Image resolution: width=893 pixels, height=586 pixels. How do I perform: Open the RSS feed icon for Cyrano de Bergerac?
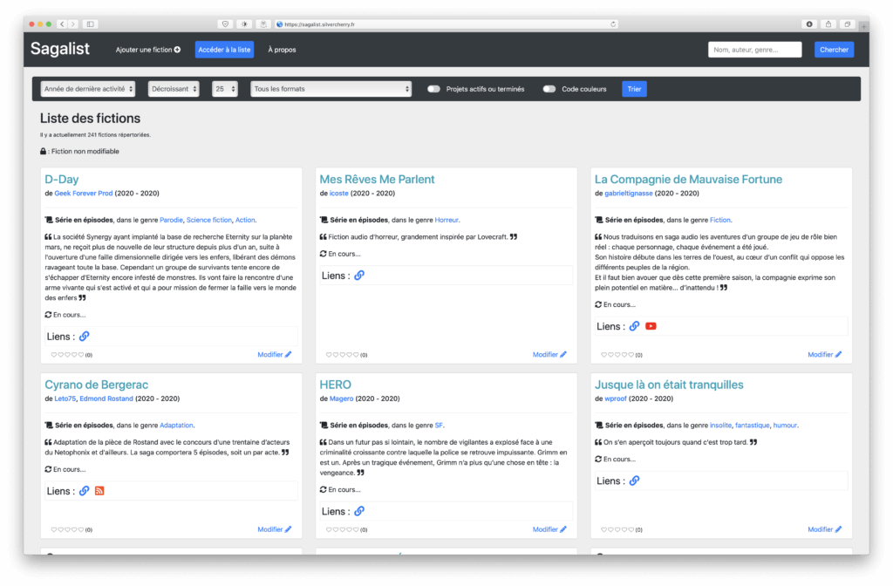click(x=99, y=491)
